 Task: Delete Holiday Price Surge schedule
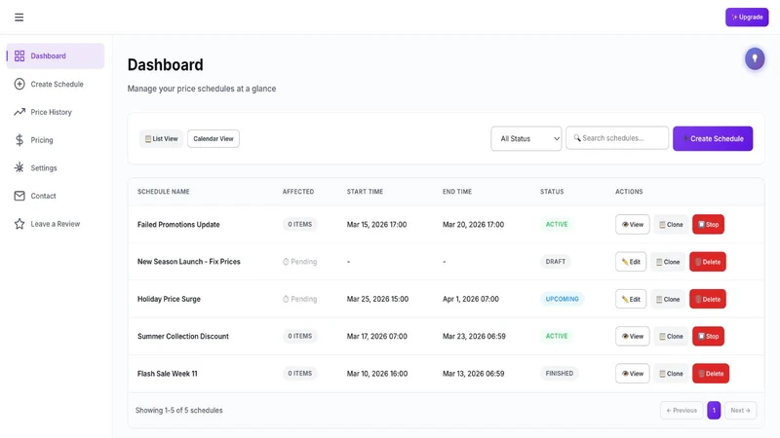click(708, 299)
